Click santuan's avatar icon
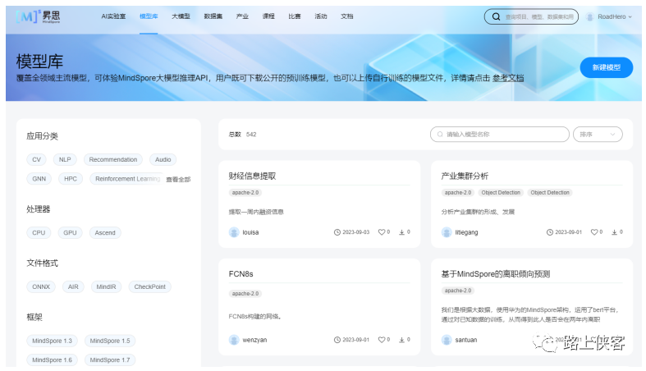This screenshot has width=646, height=371. pyautogui.click(x=447, y=340)
